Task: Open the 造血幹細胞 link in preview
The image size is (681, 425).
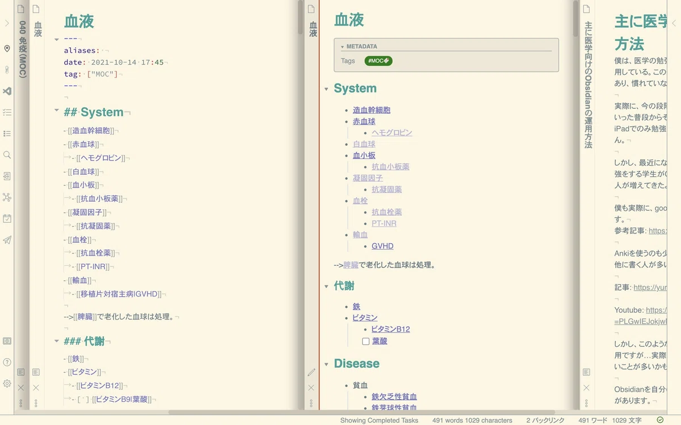Action: pyautogui.click(x=372, y=110)
